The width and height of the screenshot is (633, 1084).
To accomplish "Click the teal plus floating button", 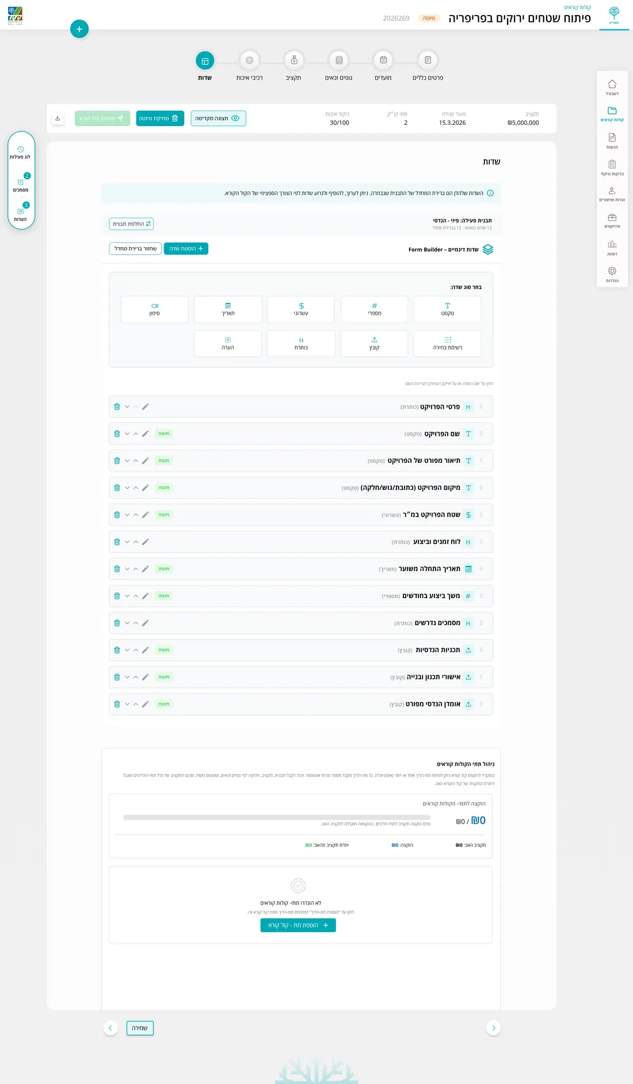I will [79, 29].
